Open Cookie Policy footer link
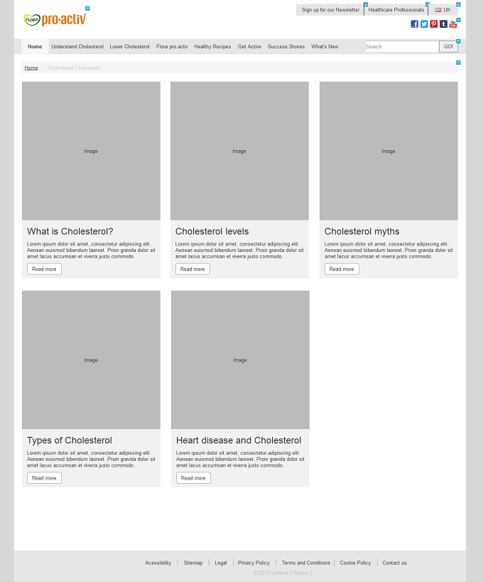This screenshot has height=582, width=483. pyautogui.click(x=355, y=563)
